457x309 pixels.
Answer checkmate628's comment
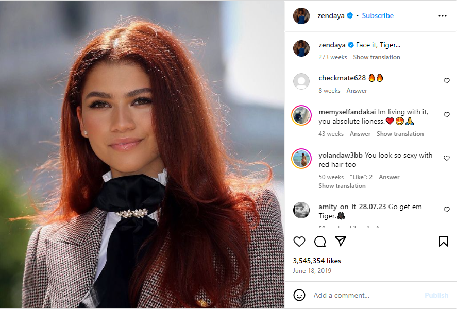[x=357, y=91]
